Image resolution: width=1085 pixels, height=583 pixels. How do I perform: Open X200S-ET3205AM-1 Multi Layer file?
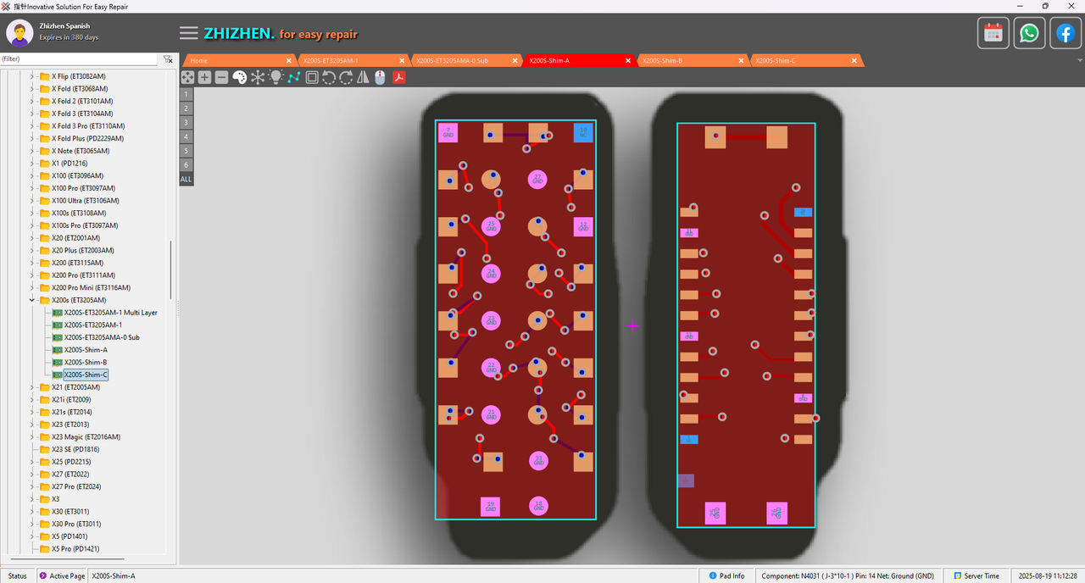coord(111,313)
